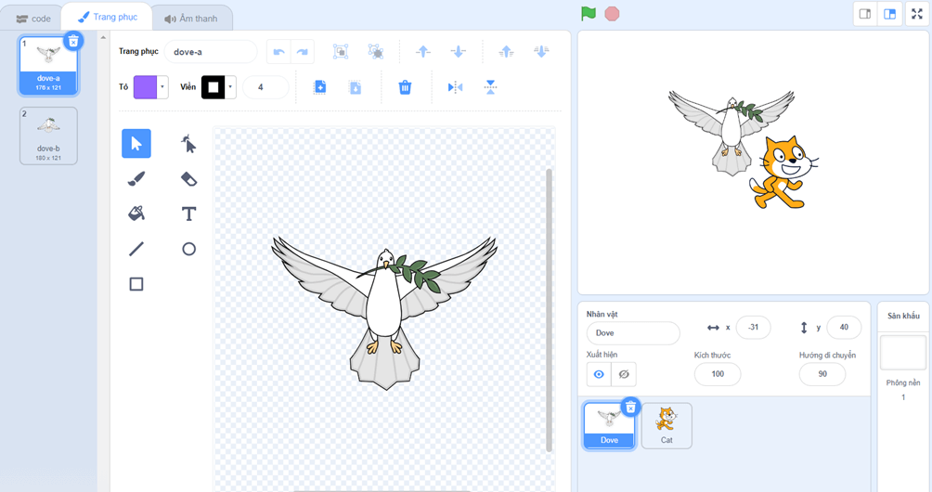The height and width of the screenshot is (492, 932).
Task: Send selection to back
Action: (x=541, y=52)
